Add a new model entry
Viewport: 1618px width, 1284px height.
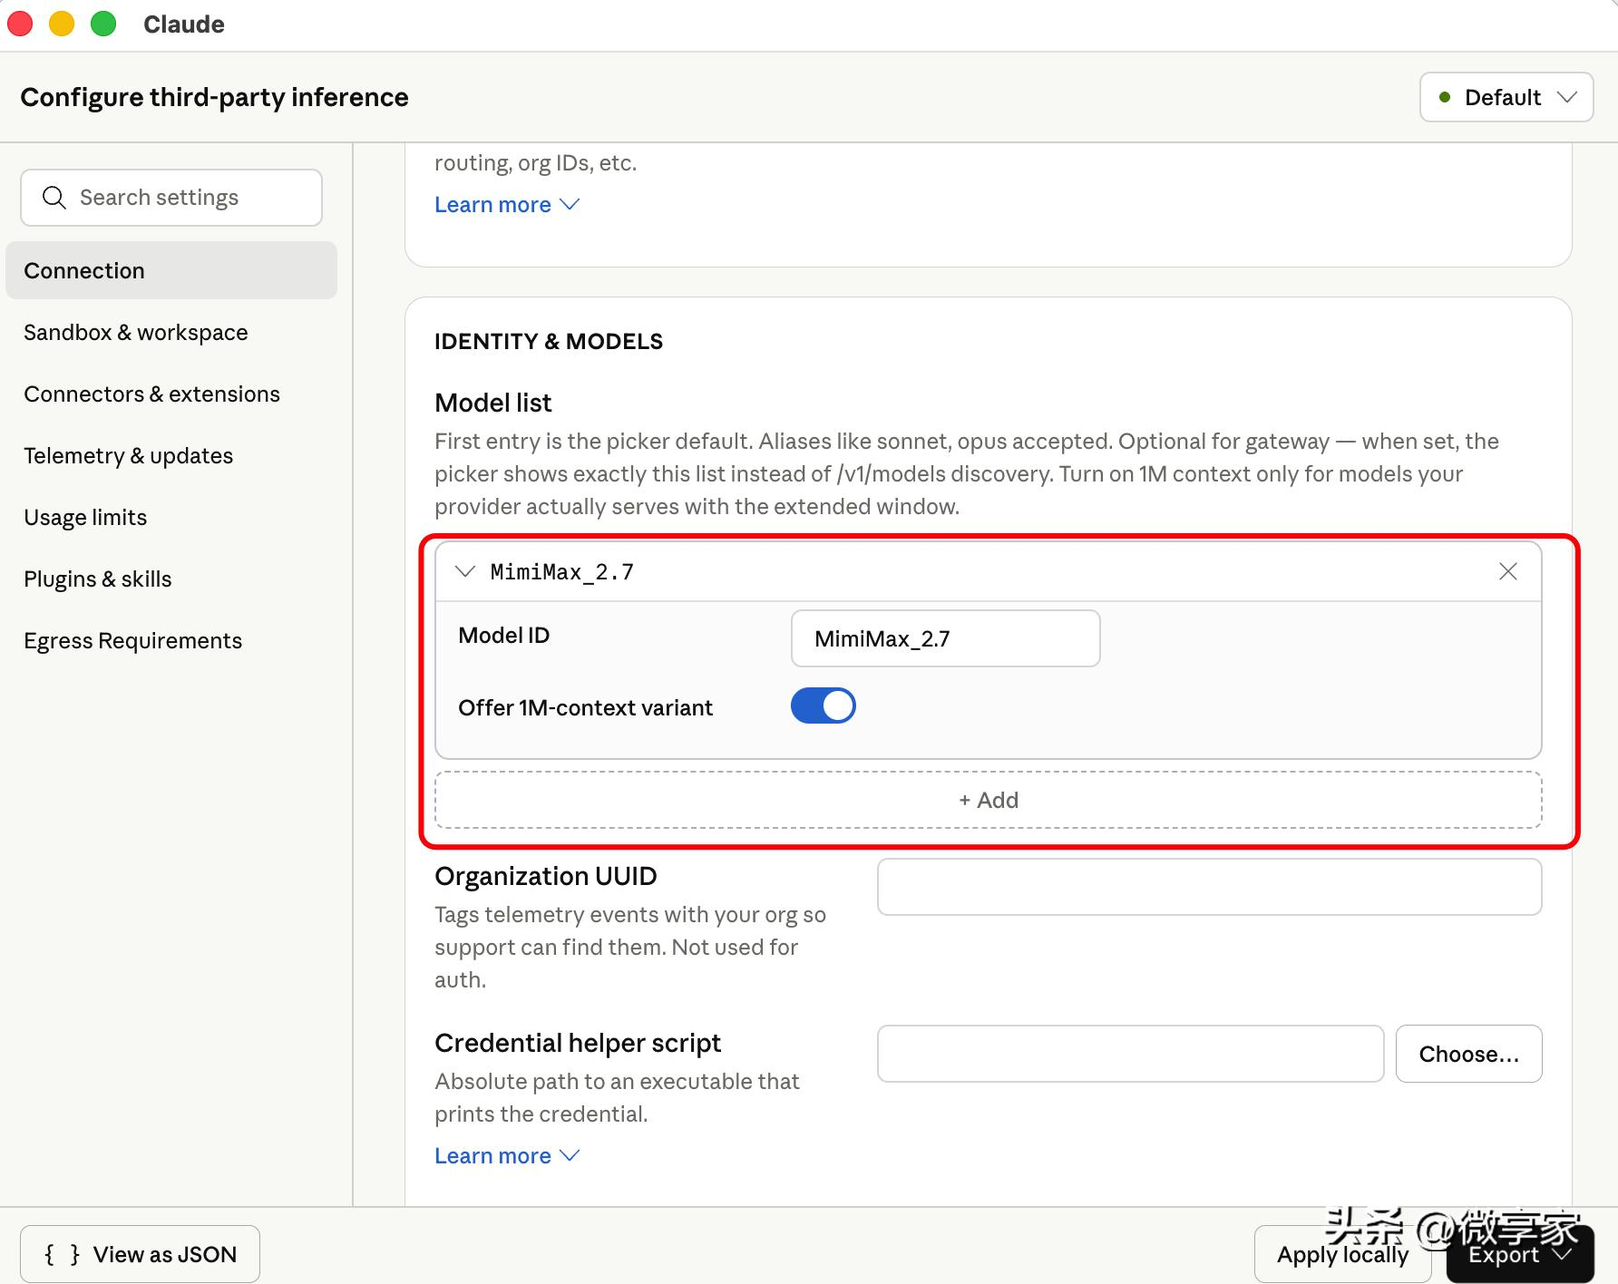(989, 800)
